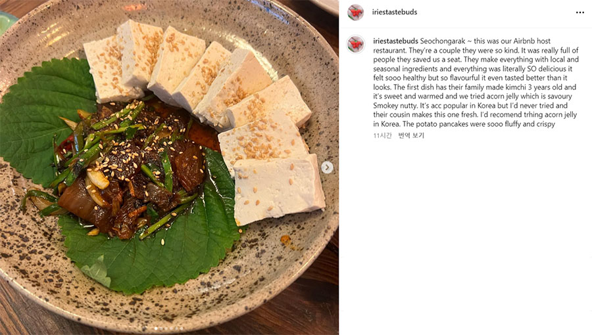Screen dimensions: 592x335
Task: Click the 11시간 timestamp below caption
Action: tap(382, 136)
